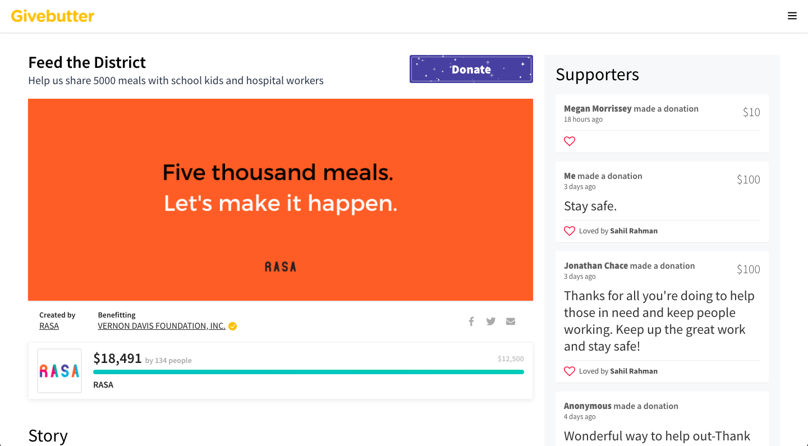Click the verified badge beside Vernon Davis Foundation
This screenshot has width=808, height=446.
click(232, 326)
